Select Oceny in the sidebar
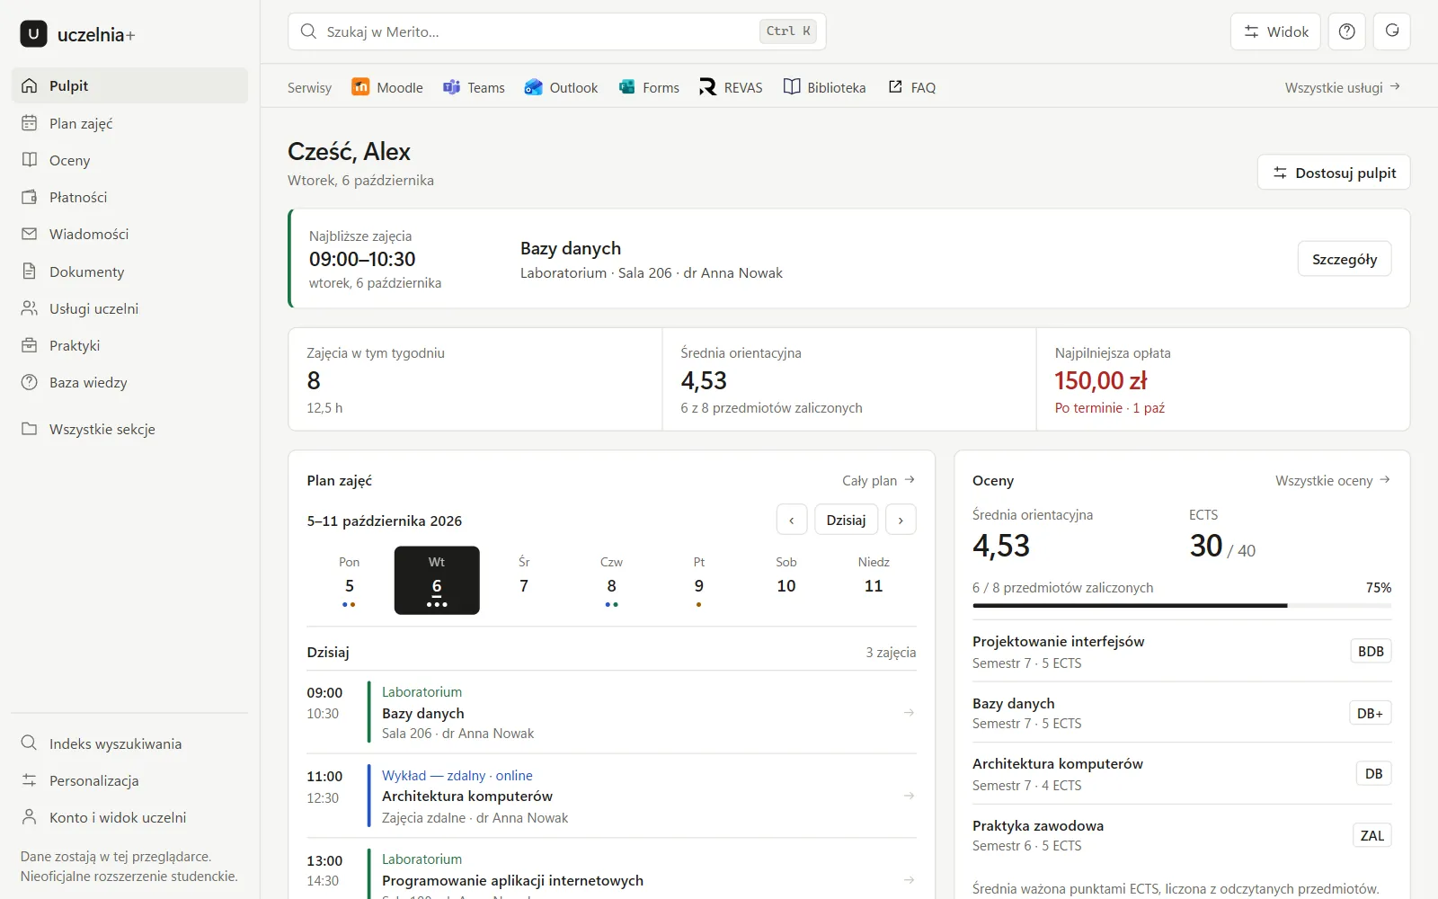The width and height of the screenshot is (1438, 899). click(129, 160)
